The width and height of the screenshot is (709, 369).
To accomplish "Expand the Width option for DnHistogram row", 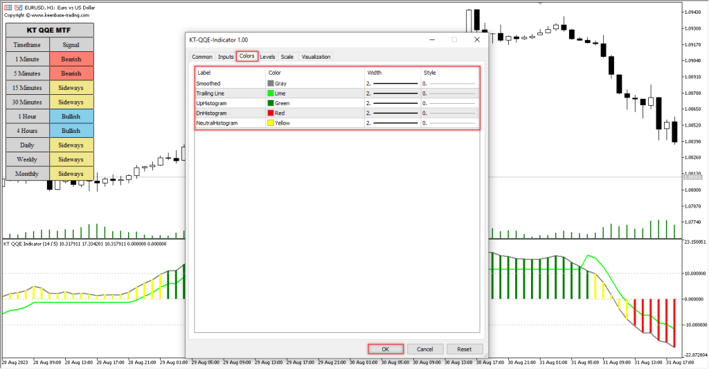I will coord(393,113).
